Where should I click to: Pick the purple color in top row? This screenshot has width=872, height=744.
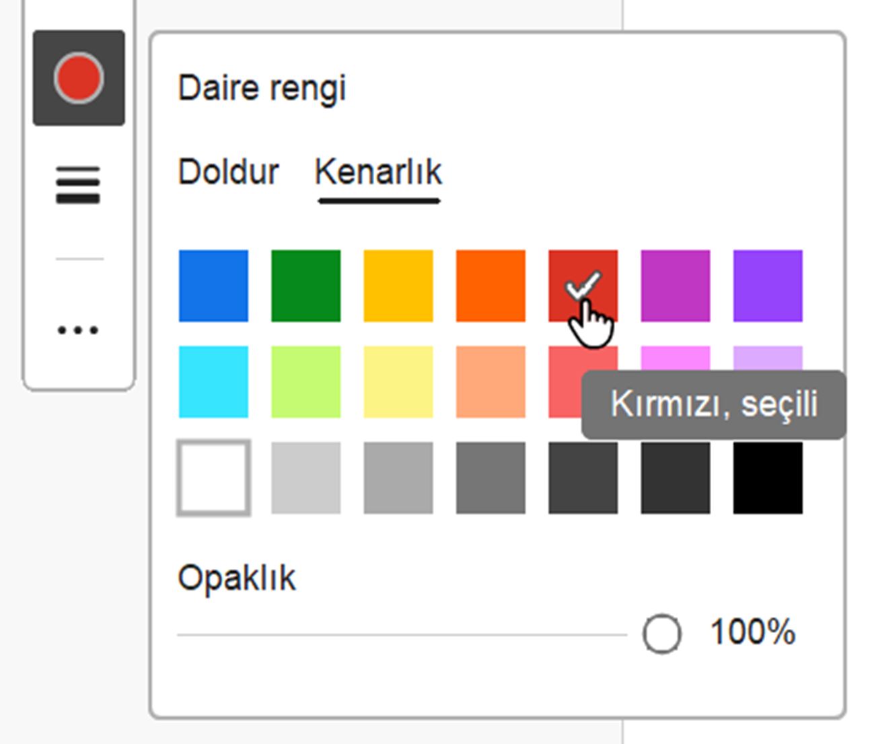pos(767,284)
